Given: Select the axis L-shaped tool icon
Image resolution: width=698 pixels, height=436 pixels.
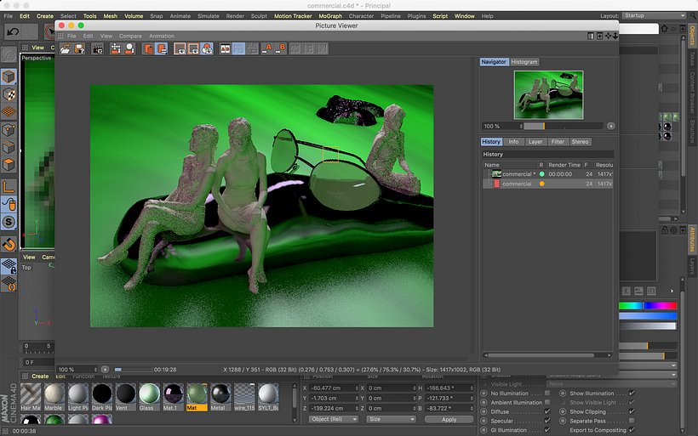Looking at the screenshot, I should click(9, 187).
